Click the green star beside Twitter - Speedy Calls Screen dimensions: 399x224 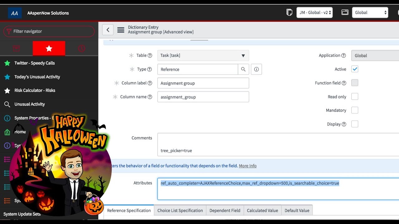7,63
